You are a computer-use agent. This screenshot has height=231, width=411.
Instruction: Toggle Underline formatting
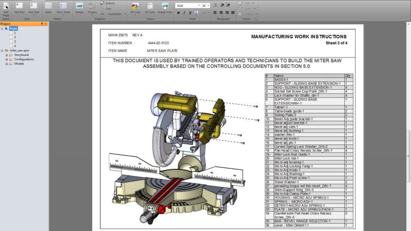click(x=190, y=13)
